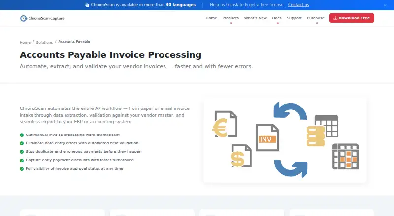The image size is (394, 216).
Task: Click the ChronoScan Capture logo
Action: coord(42,18)
